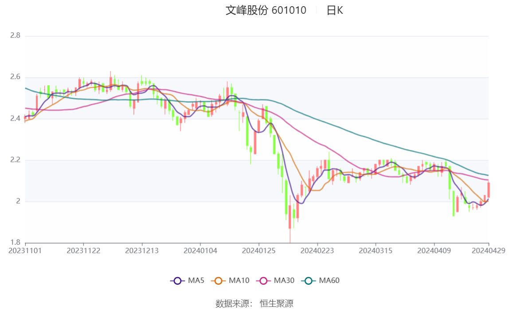This screenshot has height=310, width=509.
Task: Click the chart title 文峰股份 601010
Action: coord(266,10)
